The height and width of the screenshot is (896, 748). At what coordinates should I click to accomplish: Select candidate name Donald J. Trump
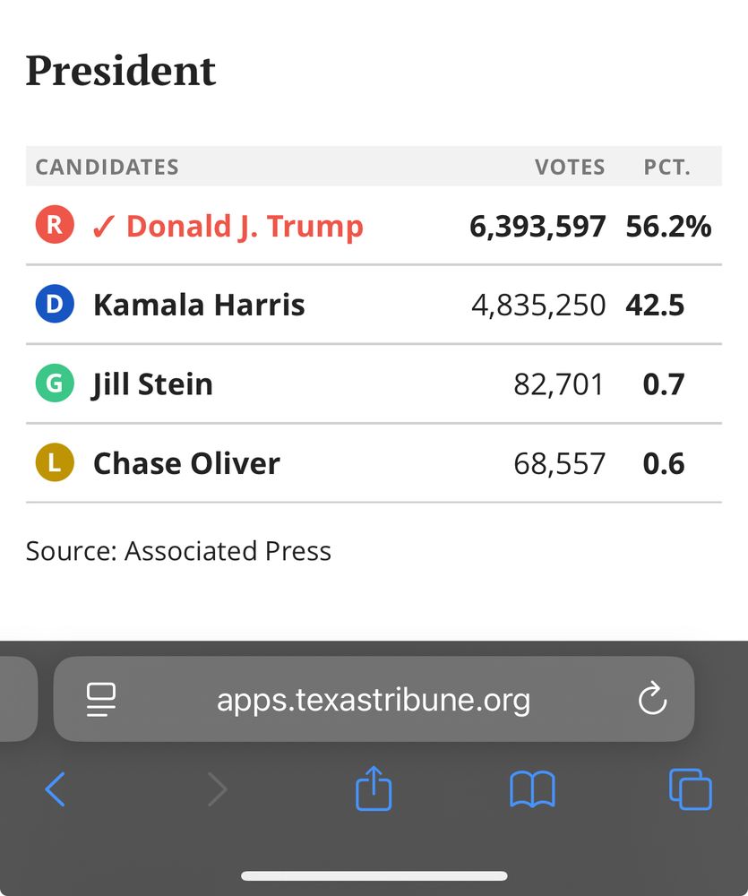pos(243,226)
